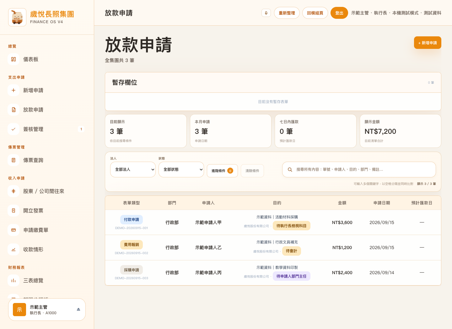Click purpose 示範資料｜教學資料印製
Screen dimensions: 452x329
point(277,268)
